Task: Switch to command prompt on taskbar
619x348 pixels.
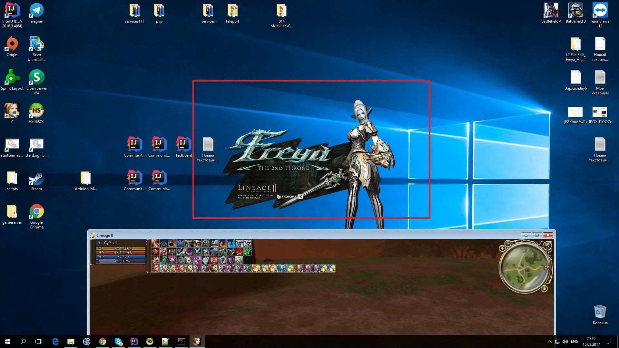Action: 181,341
